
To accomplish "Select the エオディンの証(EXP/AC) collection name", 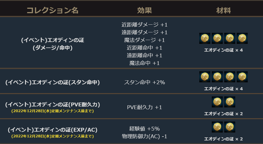I will pyautogui.click(x=52, y=129).
